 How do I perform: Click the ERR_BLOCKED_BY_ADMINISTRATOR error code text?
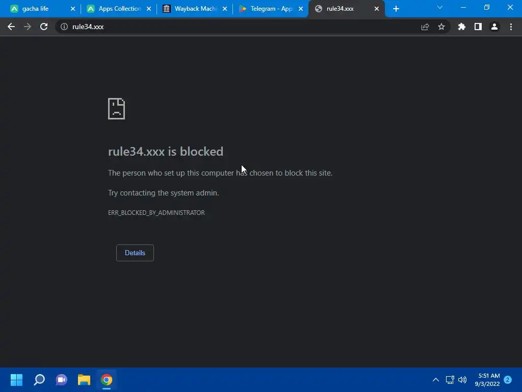tap(156, 213)
